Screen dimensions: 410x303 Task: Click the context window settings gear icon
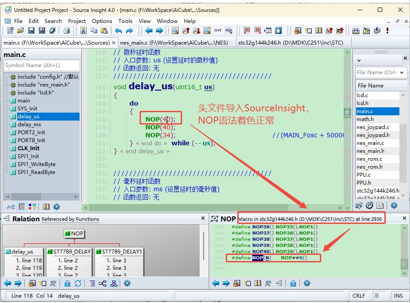point(307,283)
